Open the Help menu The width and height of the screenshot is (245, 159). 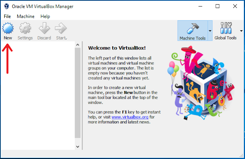[45, 16]
